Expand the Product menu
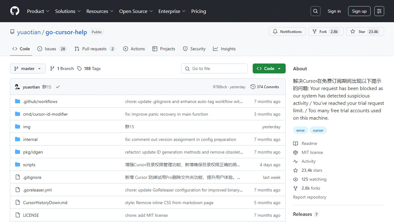The width and height of the screenshot is (394, 222). click(38, 11)
